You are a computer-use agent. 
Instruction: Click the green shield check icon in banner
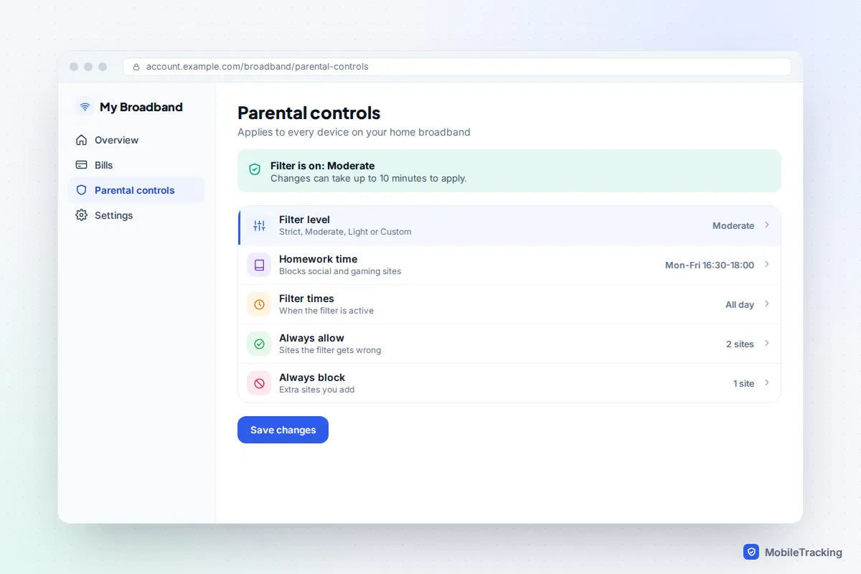point(255,169)
